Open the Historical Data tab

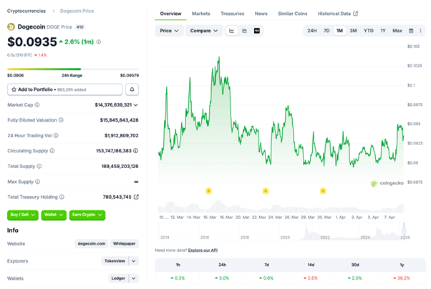[337, 14]
